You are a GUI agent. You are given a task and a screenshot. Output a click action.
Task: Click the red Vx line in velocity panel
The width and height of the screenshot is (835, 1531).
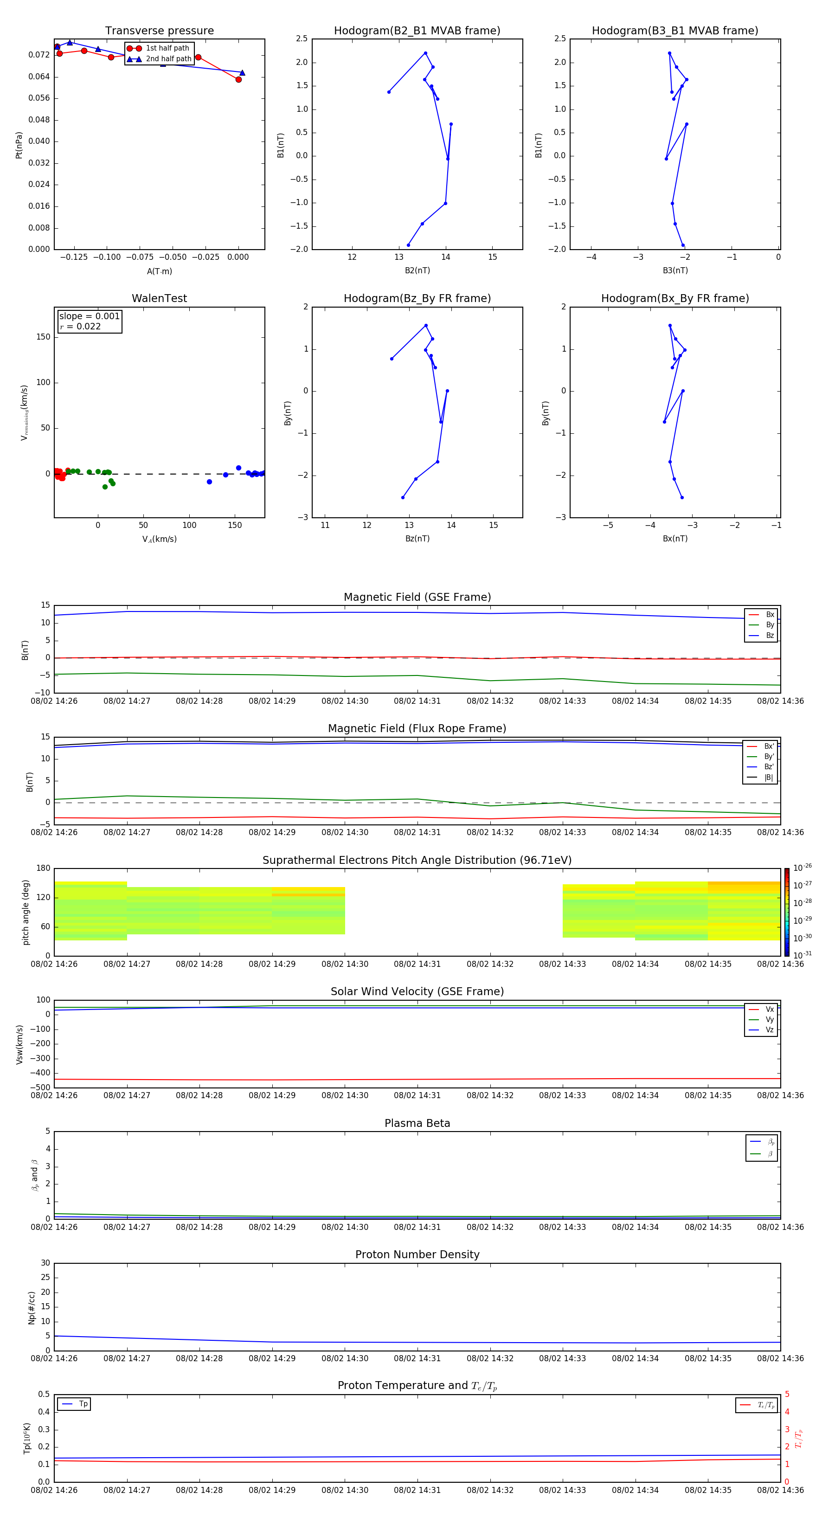[417, 1079]
